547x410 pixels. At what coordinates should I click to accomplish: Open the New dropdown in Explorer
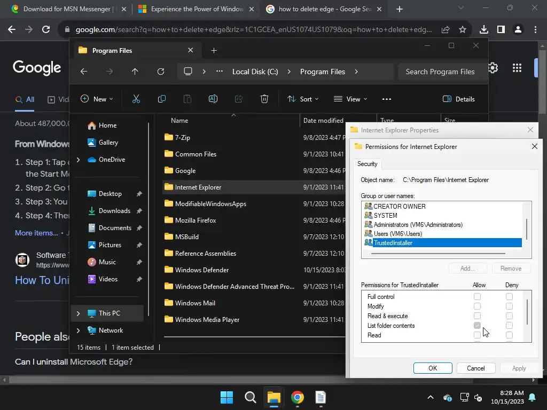tap(97, 99)
